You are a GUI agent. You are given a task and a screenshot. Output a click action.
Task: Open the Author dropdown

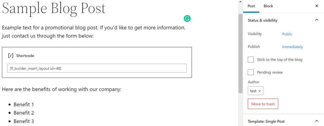(256, 91)
